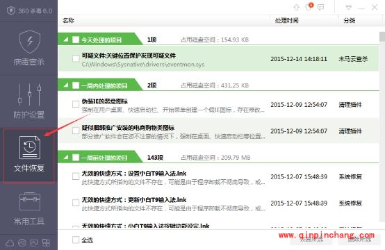
Task: Tick the 今天处理的项目 group checkbox
Action: pyautogui.click(x=76, y=40)
